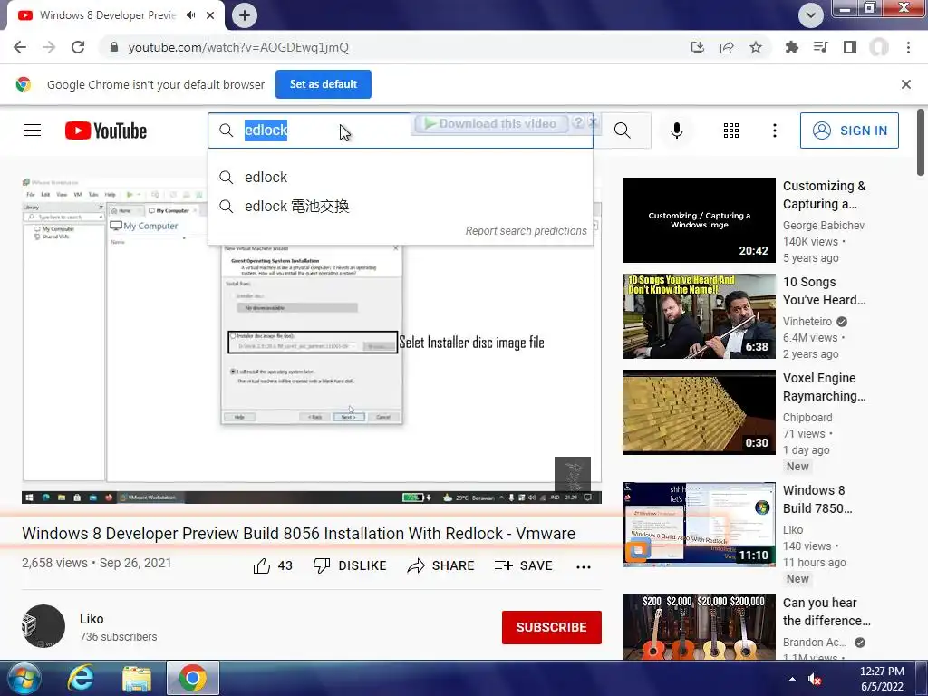Dismiss the default browser info bar
Viewport: 928px width, 696px height.
pos(906,84)
